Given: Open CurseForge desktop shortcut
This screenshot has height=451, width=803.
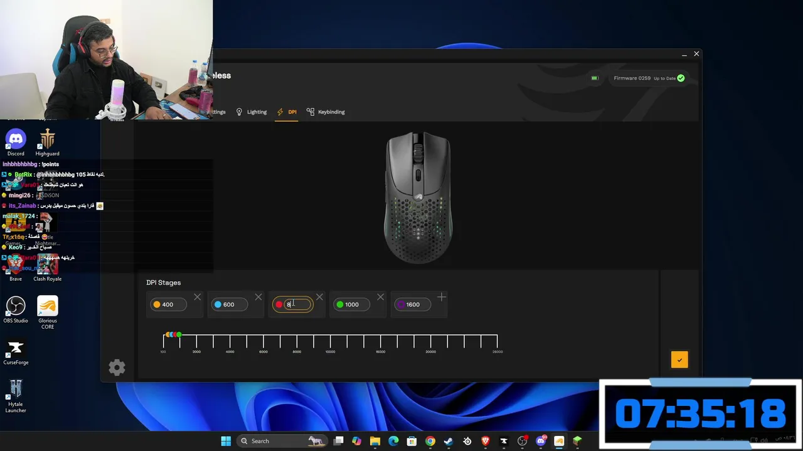Looking at the screenshot, I should tap(16, 351).
